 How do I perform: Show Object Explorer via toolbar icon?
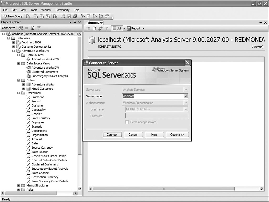point(95,16)
